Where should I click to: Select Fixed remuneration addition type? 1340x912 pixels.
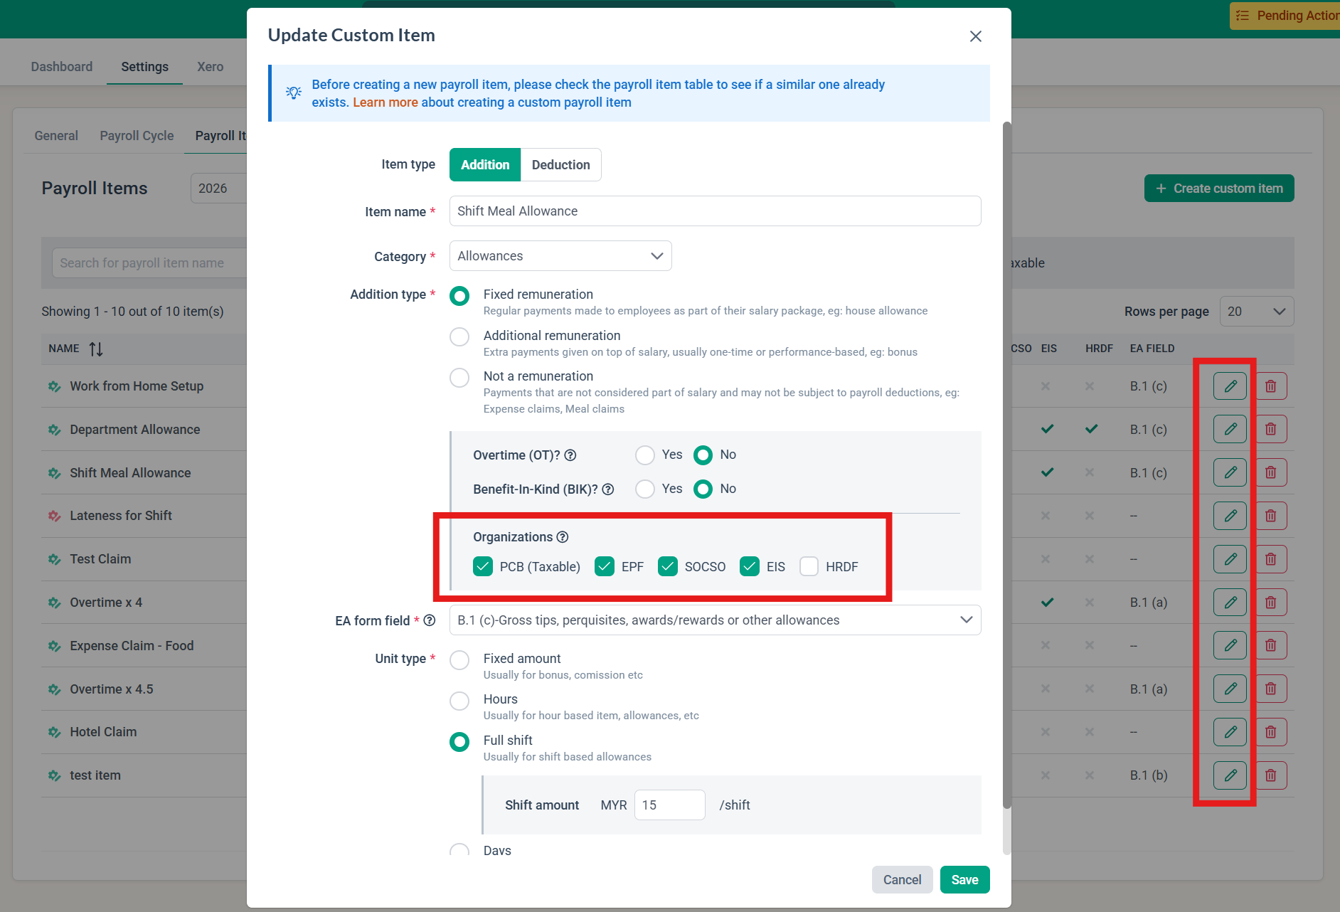pyautogui.click(x=459, y=296)
